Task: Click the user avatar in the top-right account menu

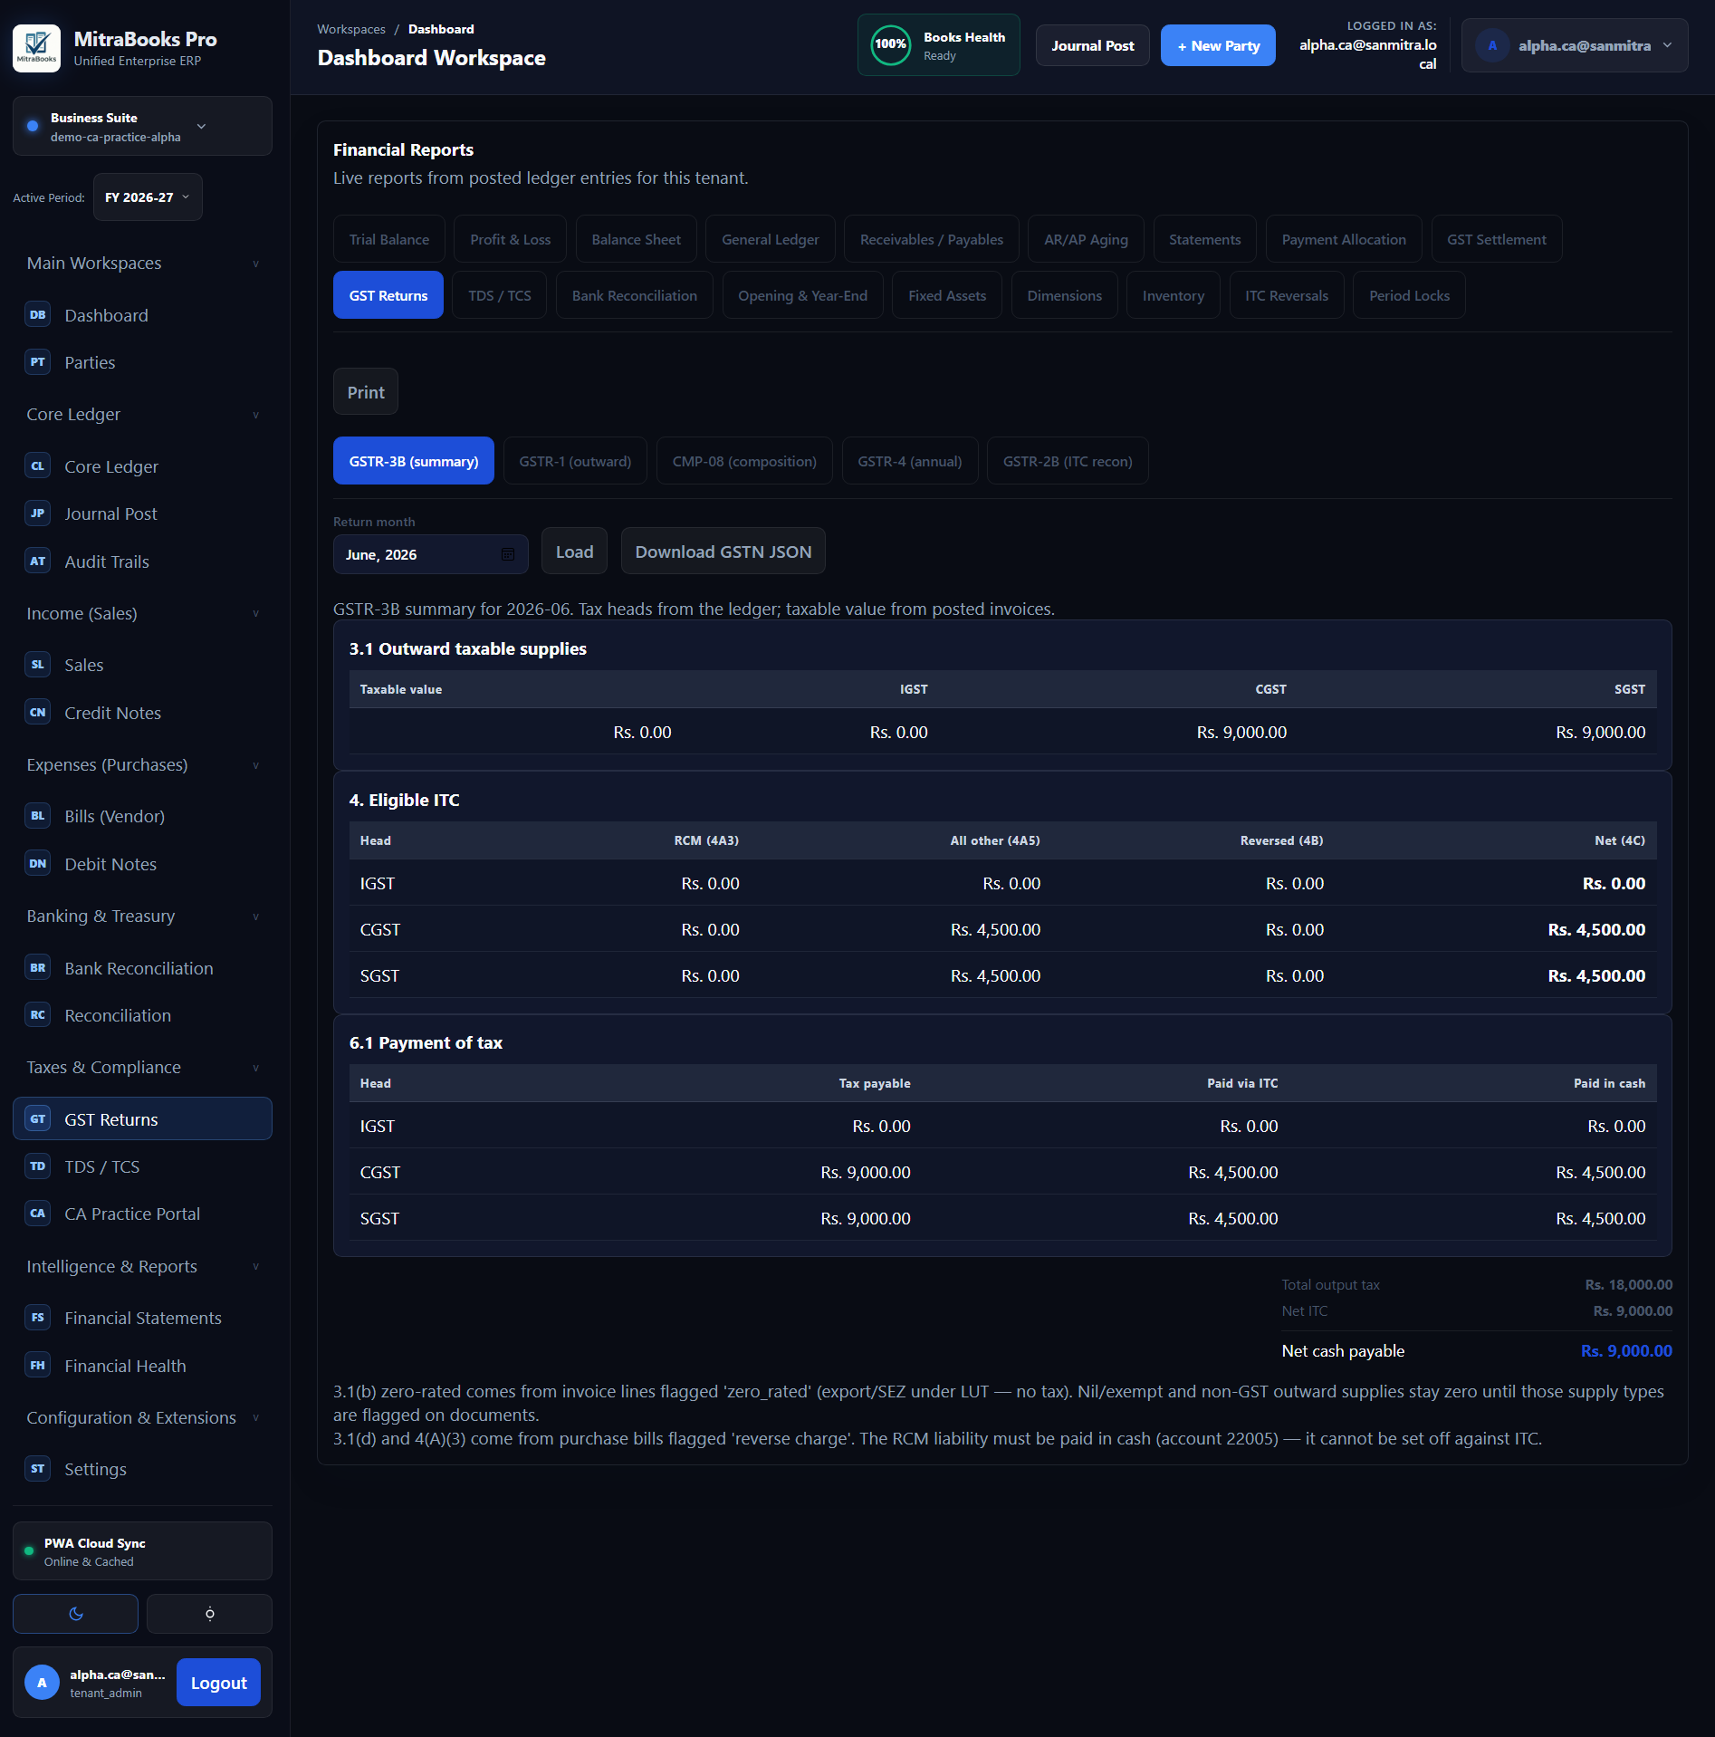Action: (x=1492, y=45)
